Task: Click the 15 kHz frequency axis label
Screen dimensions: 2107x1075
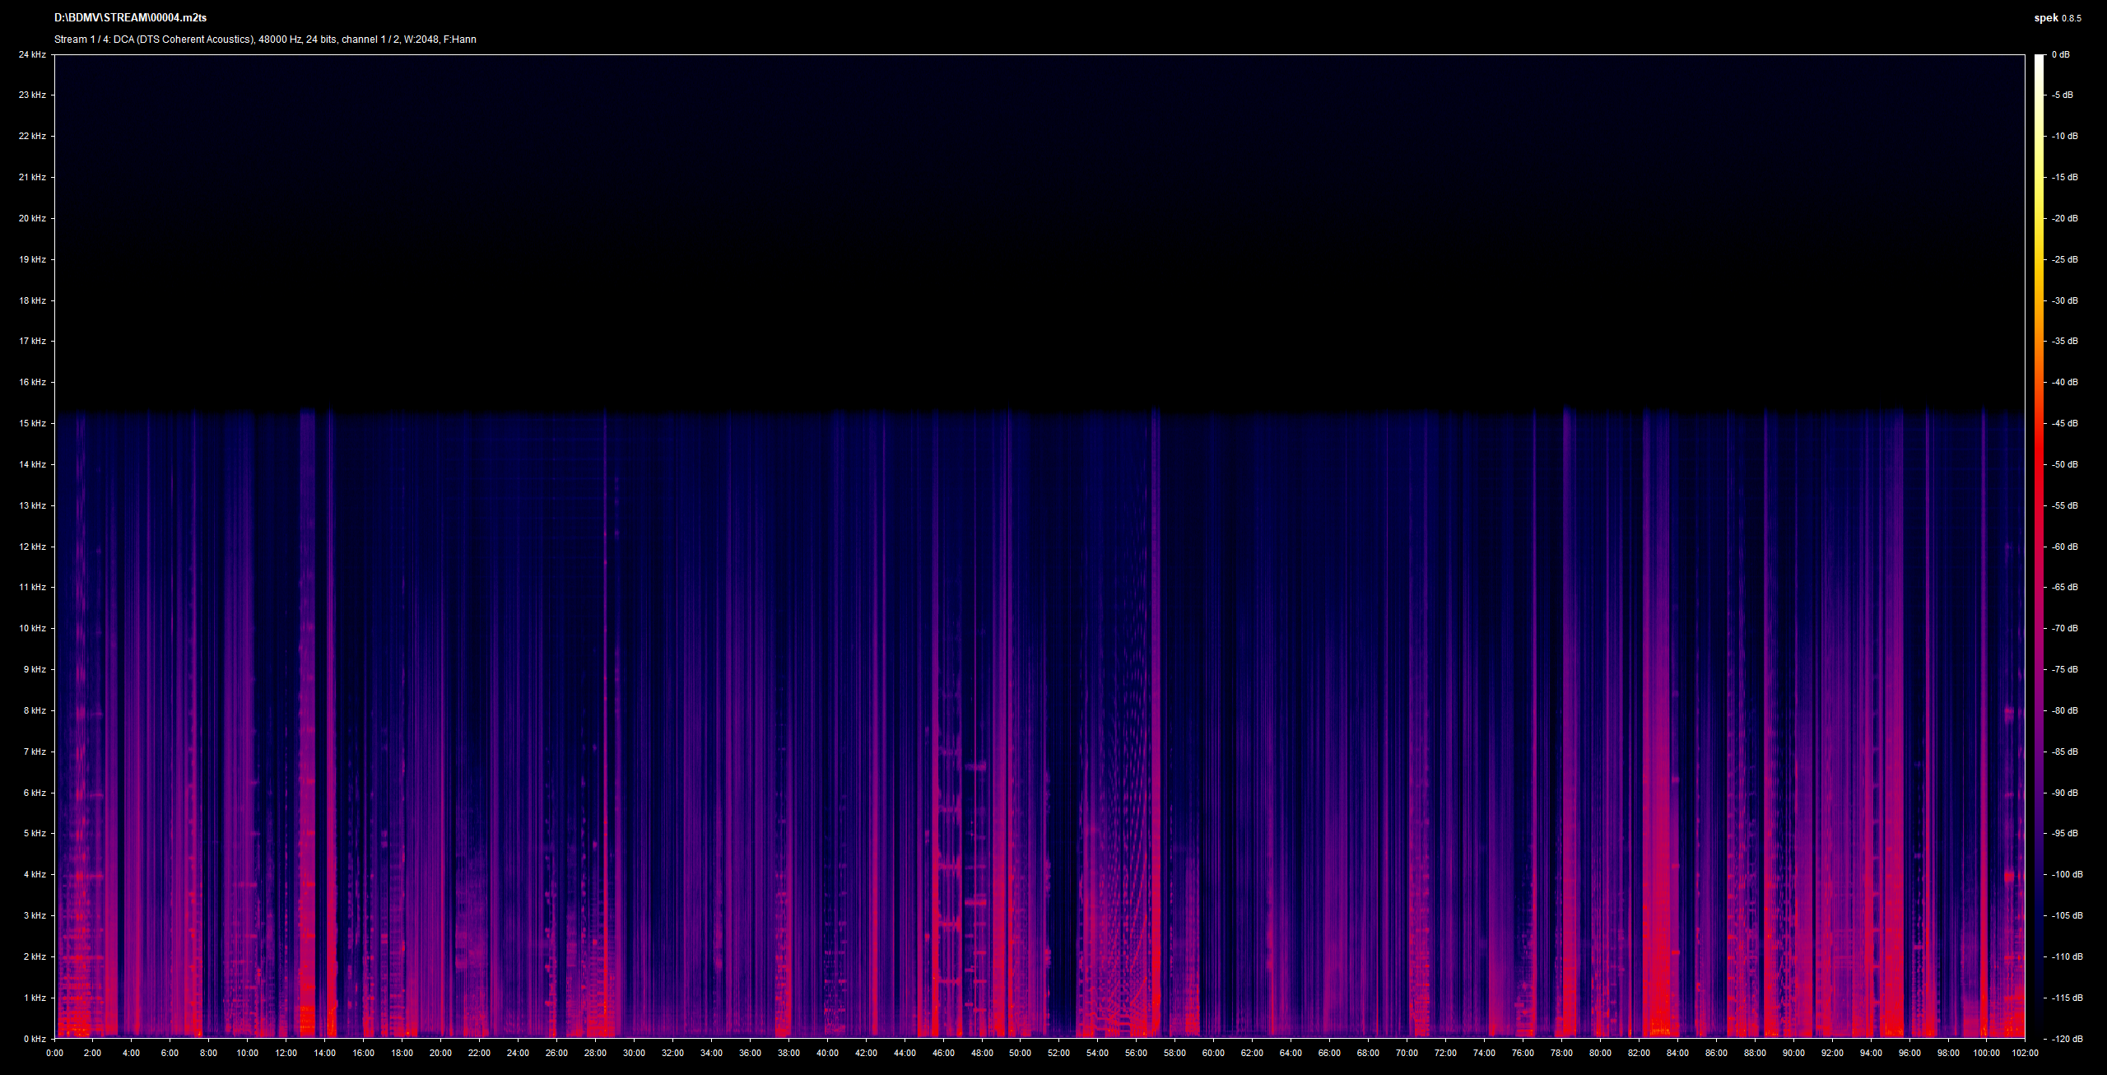Action: click(33, 423)
